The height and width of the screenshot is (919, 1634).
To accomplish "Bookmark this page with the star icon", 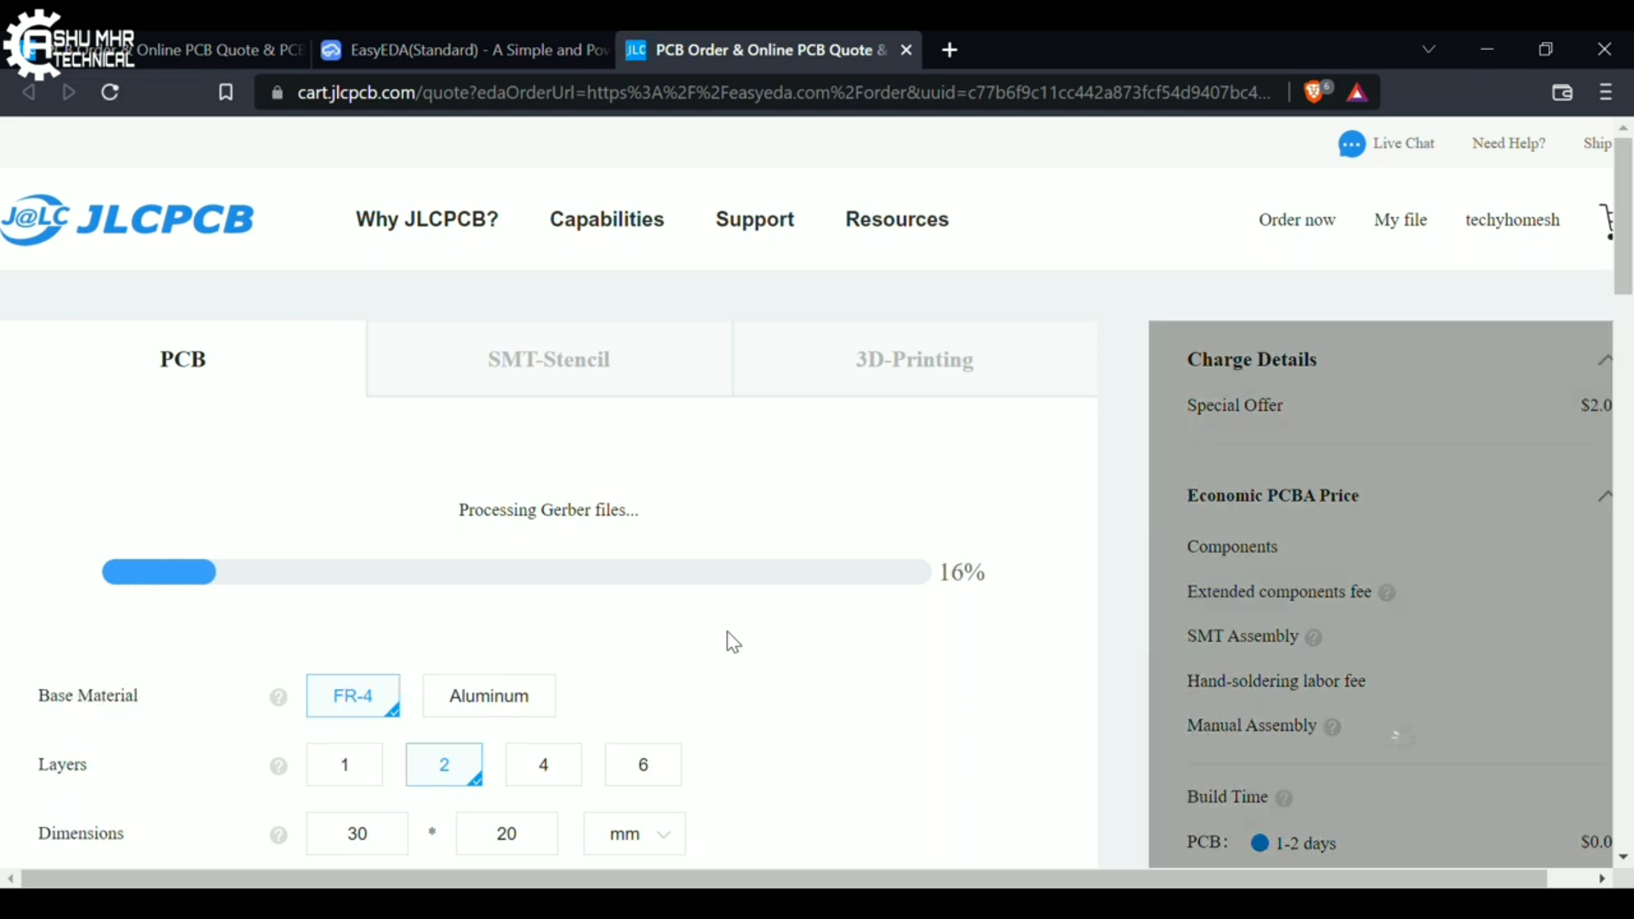I will (226, 92).
